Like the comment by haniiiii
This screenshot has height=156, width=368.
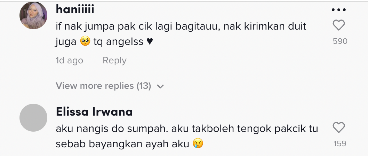click(x=338, y=25)
